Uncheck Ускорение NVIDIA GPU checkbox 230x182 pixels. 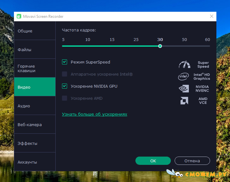[x=65, y=86]
